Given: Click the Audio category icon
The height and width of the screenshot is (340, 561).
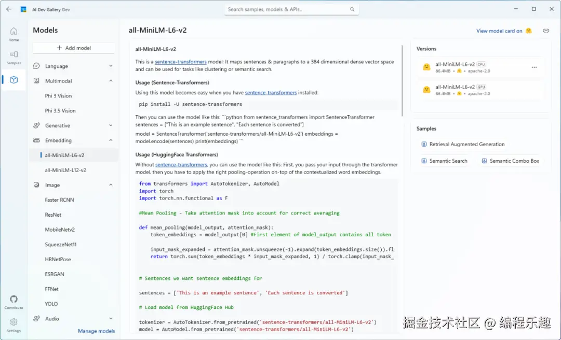Looking at the screenshot, I should coord(36,319).
